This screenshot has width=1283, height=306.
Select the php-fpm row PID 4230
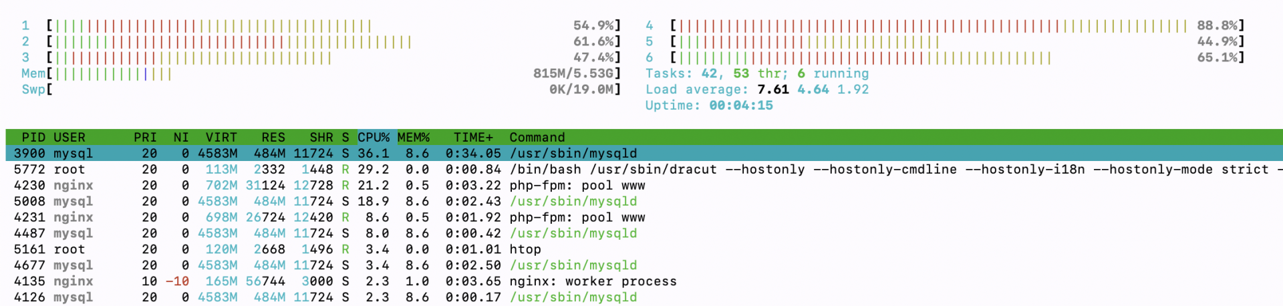pos(644,185)
